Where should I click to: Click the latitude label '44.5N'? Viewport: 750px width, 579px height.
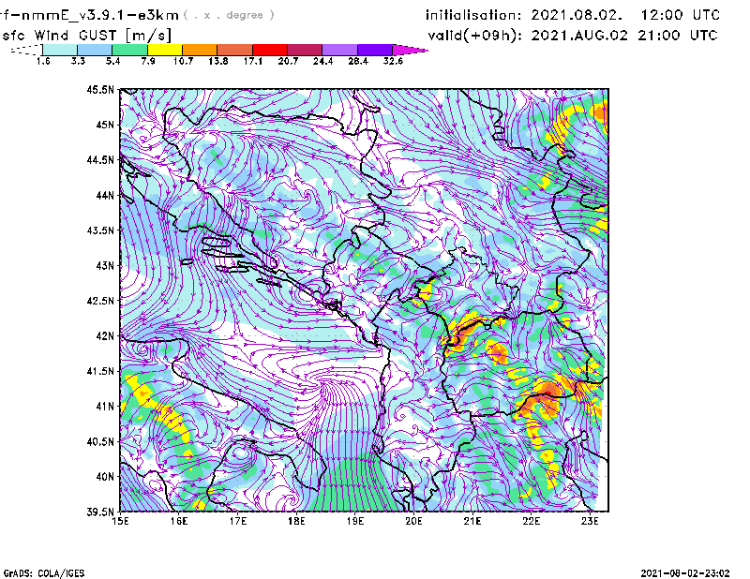tap(100, 159)
